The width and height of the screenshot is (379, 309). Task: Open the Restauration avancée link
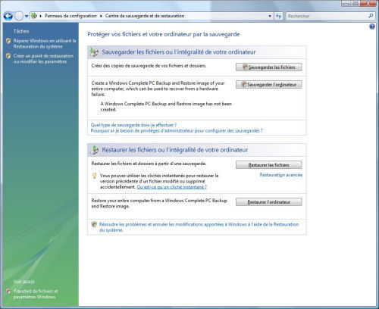point(281,175)
